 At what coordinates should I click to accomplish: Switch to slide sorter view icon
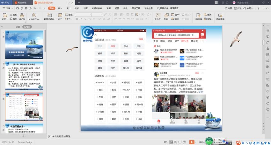tap(176, 142)
